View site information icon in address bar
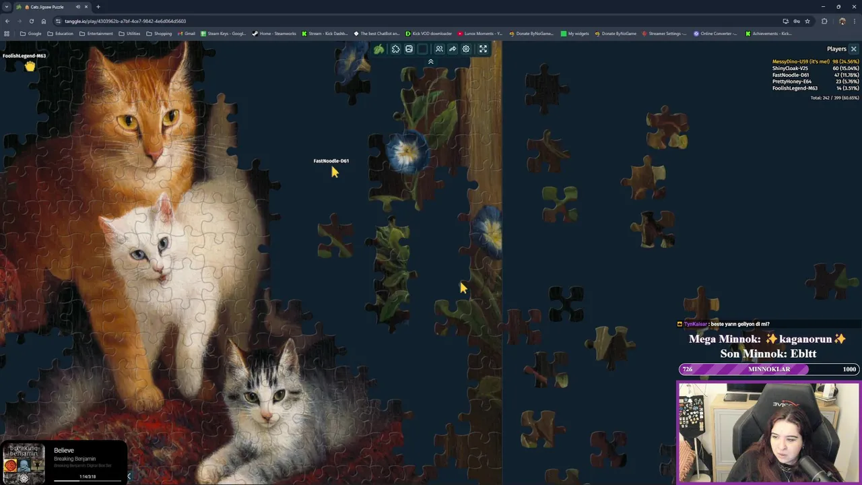 tap(59, 21)
